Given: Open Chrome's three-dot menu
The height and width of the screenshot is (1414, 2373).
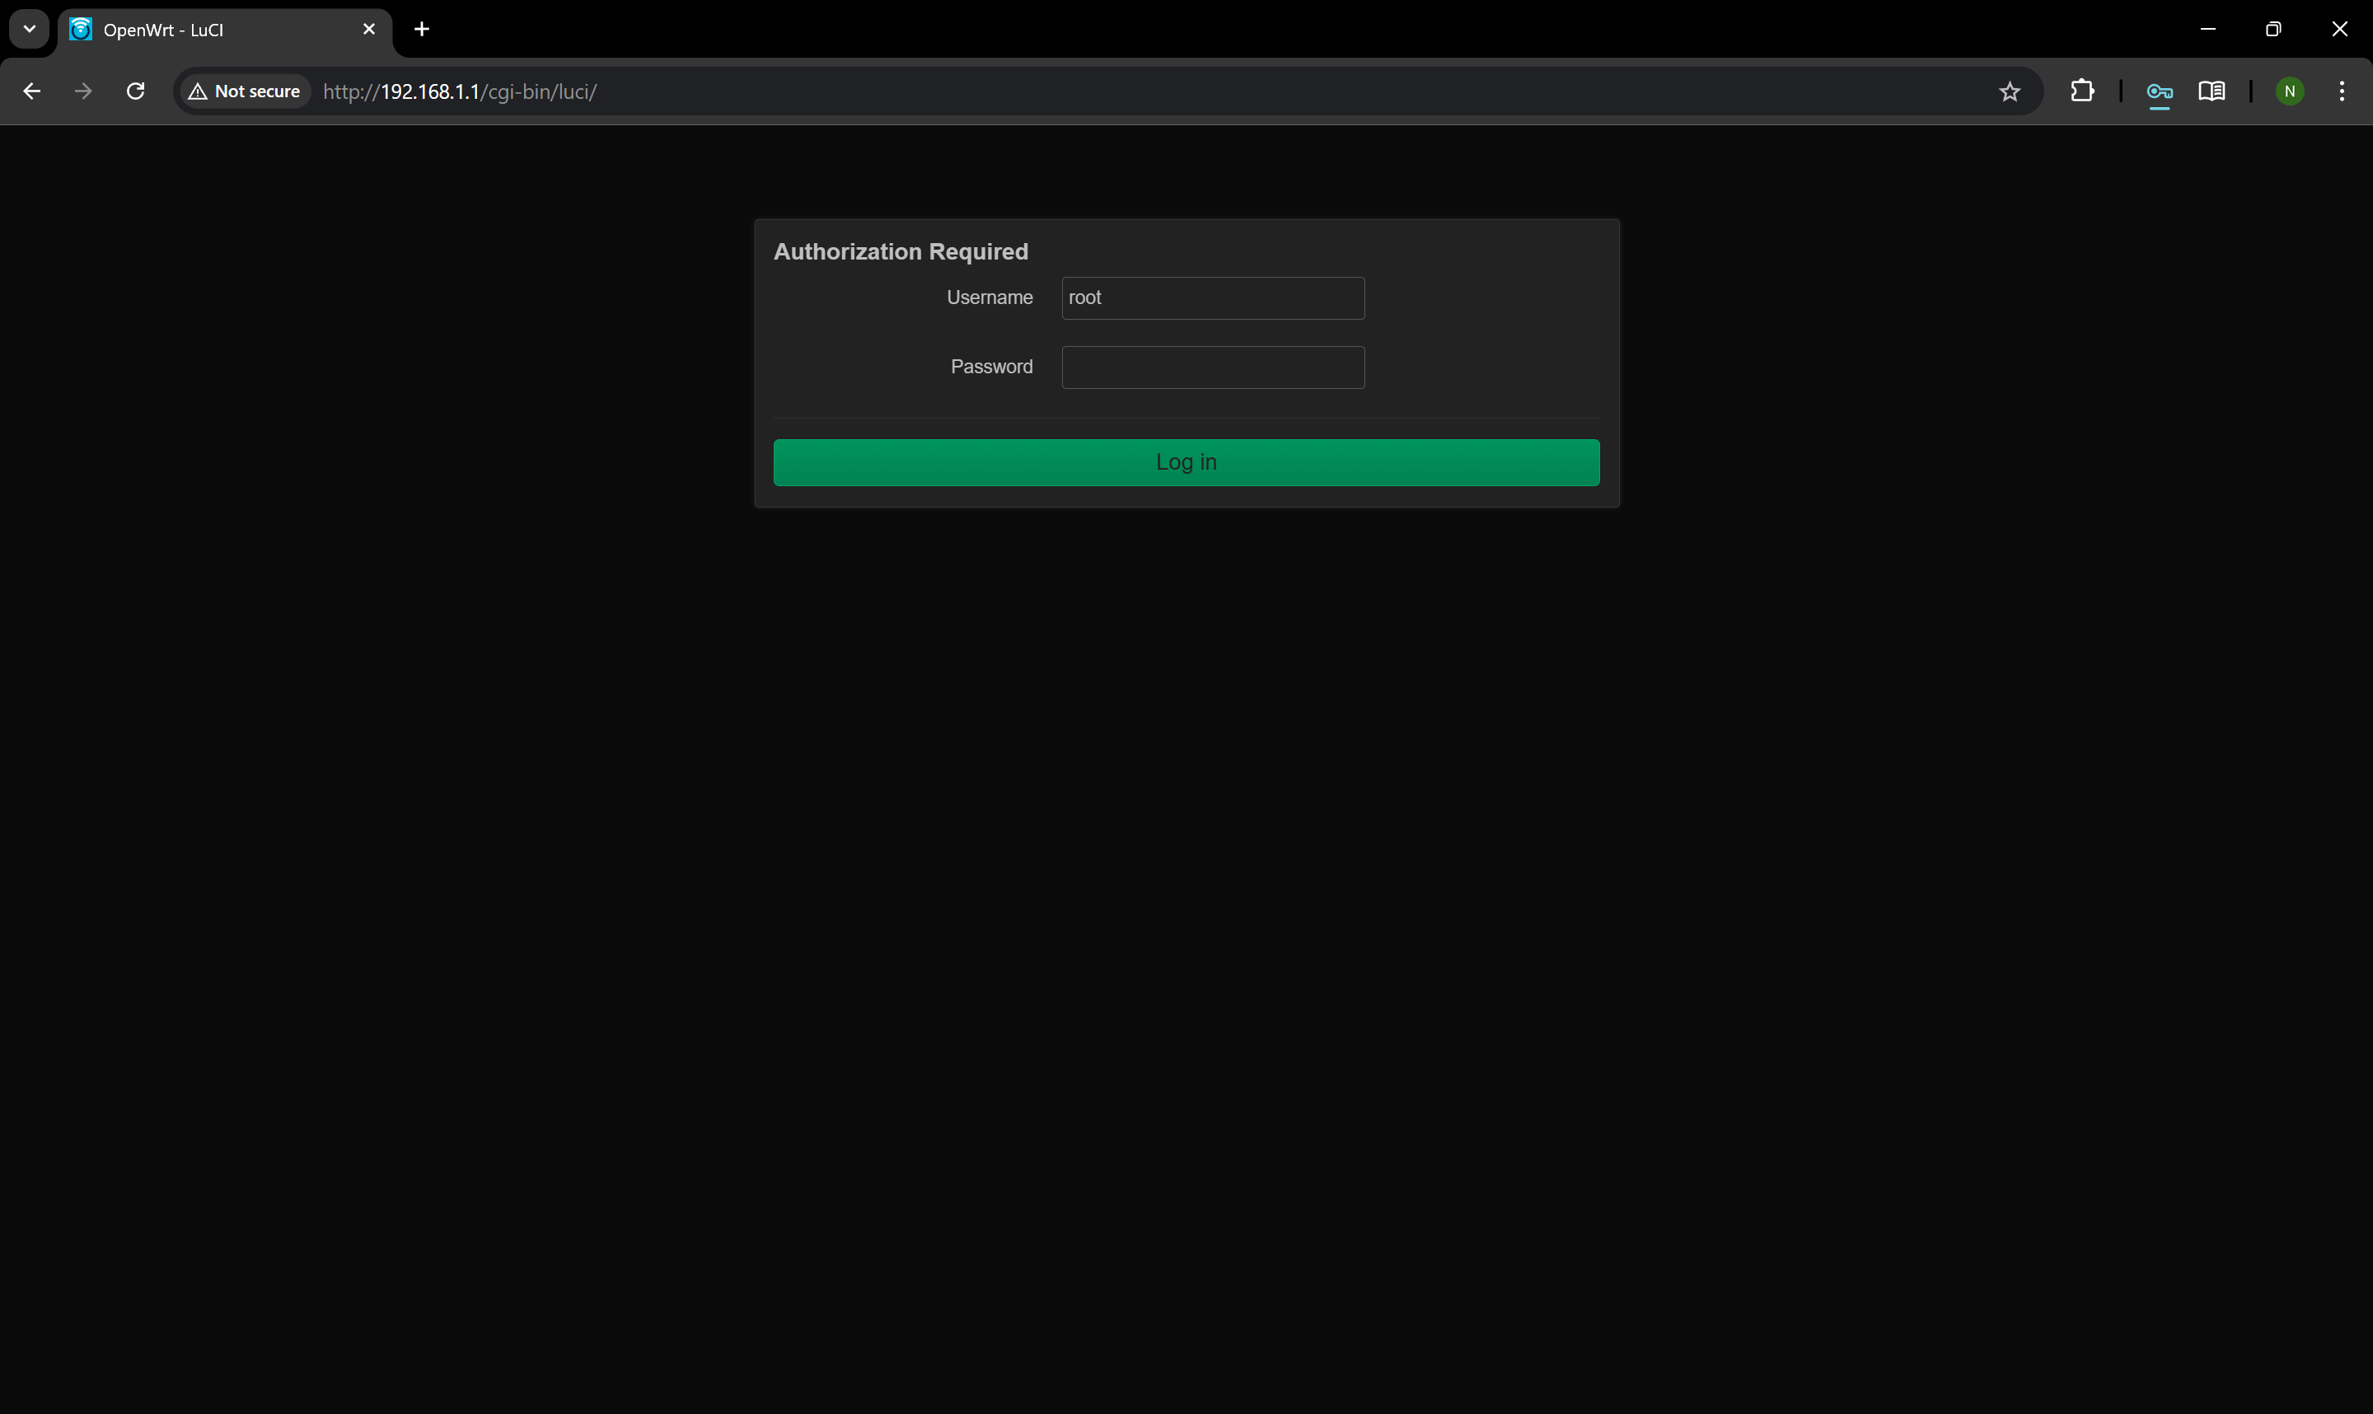Looking at the screenshot, I should (x=2343, y=91).
